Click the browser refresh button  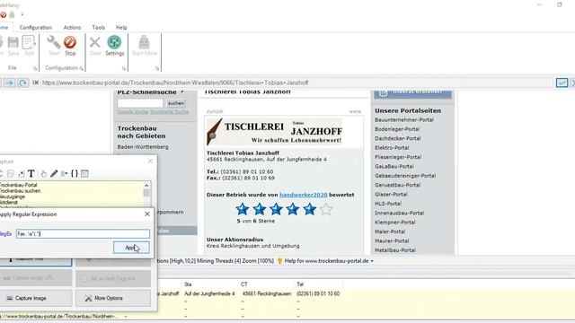[22, 83]
